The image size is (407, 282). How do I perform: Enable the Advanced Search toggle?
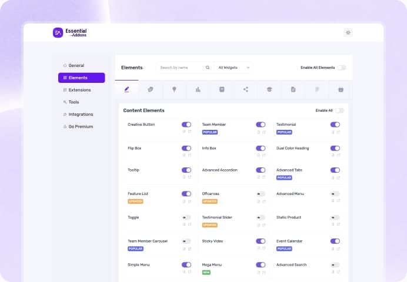tap(335, 265)
